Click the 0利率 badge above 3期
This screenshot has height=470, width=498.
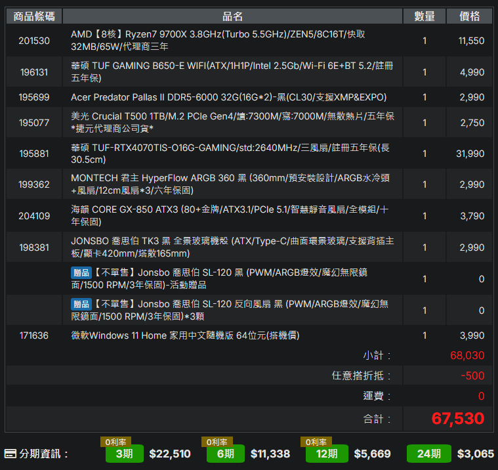point(115,442)
